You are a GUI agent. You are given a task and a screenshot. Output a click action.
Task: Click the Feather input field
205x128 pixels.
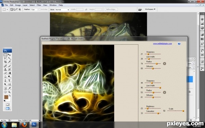click(x=34, y=10)
